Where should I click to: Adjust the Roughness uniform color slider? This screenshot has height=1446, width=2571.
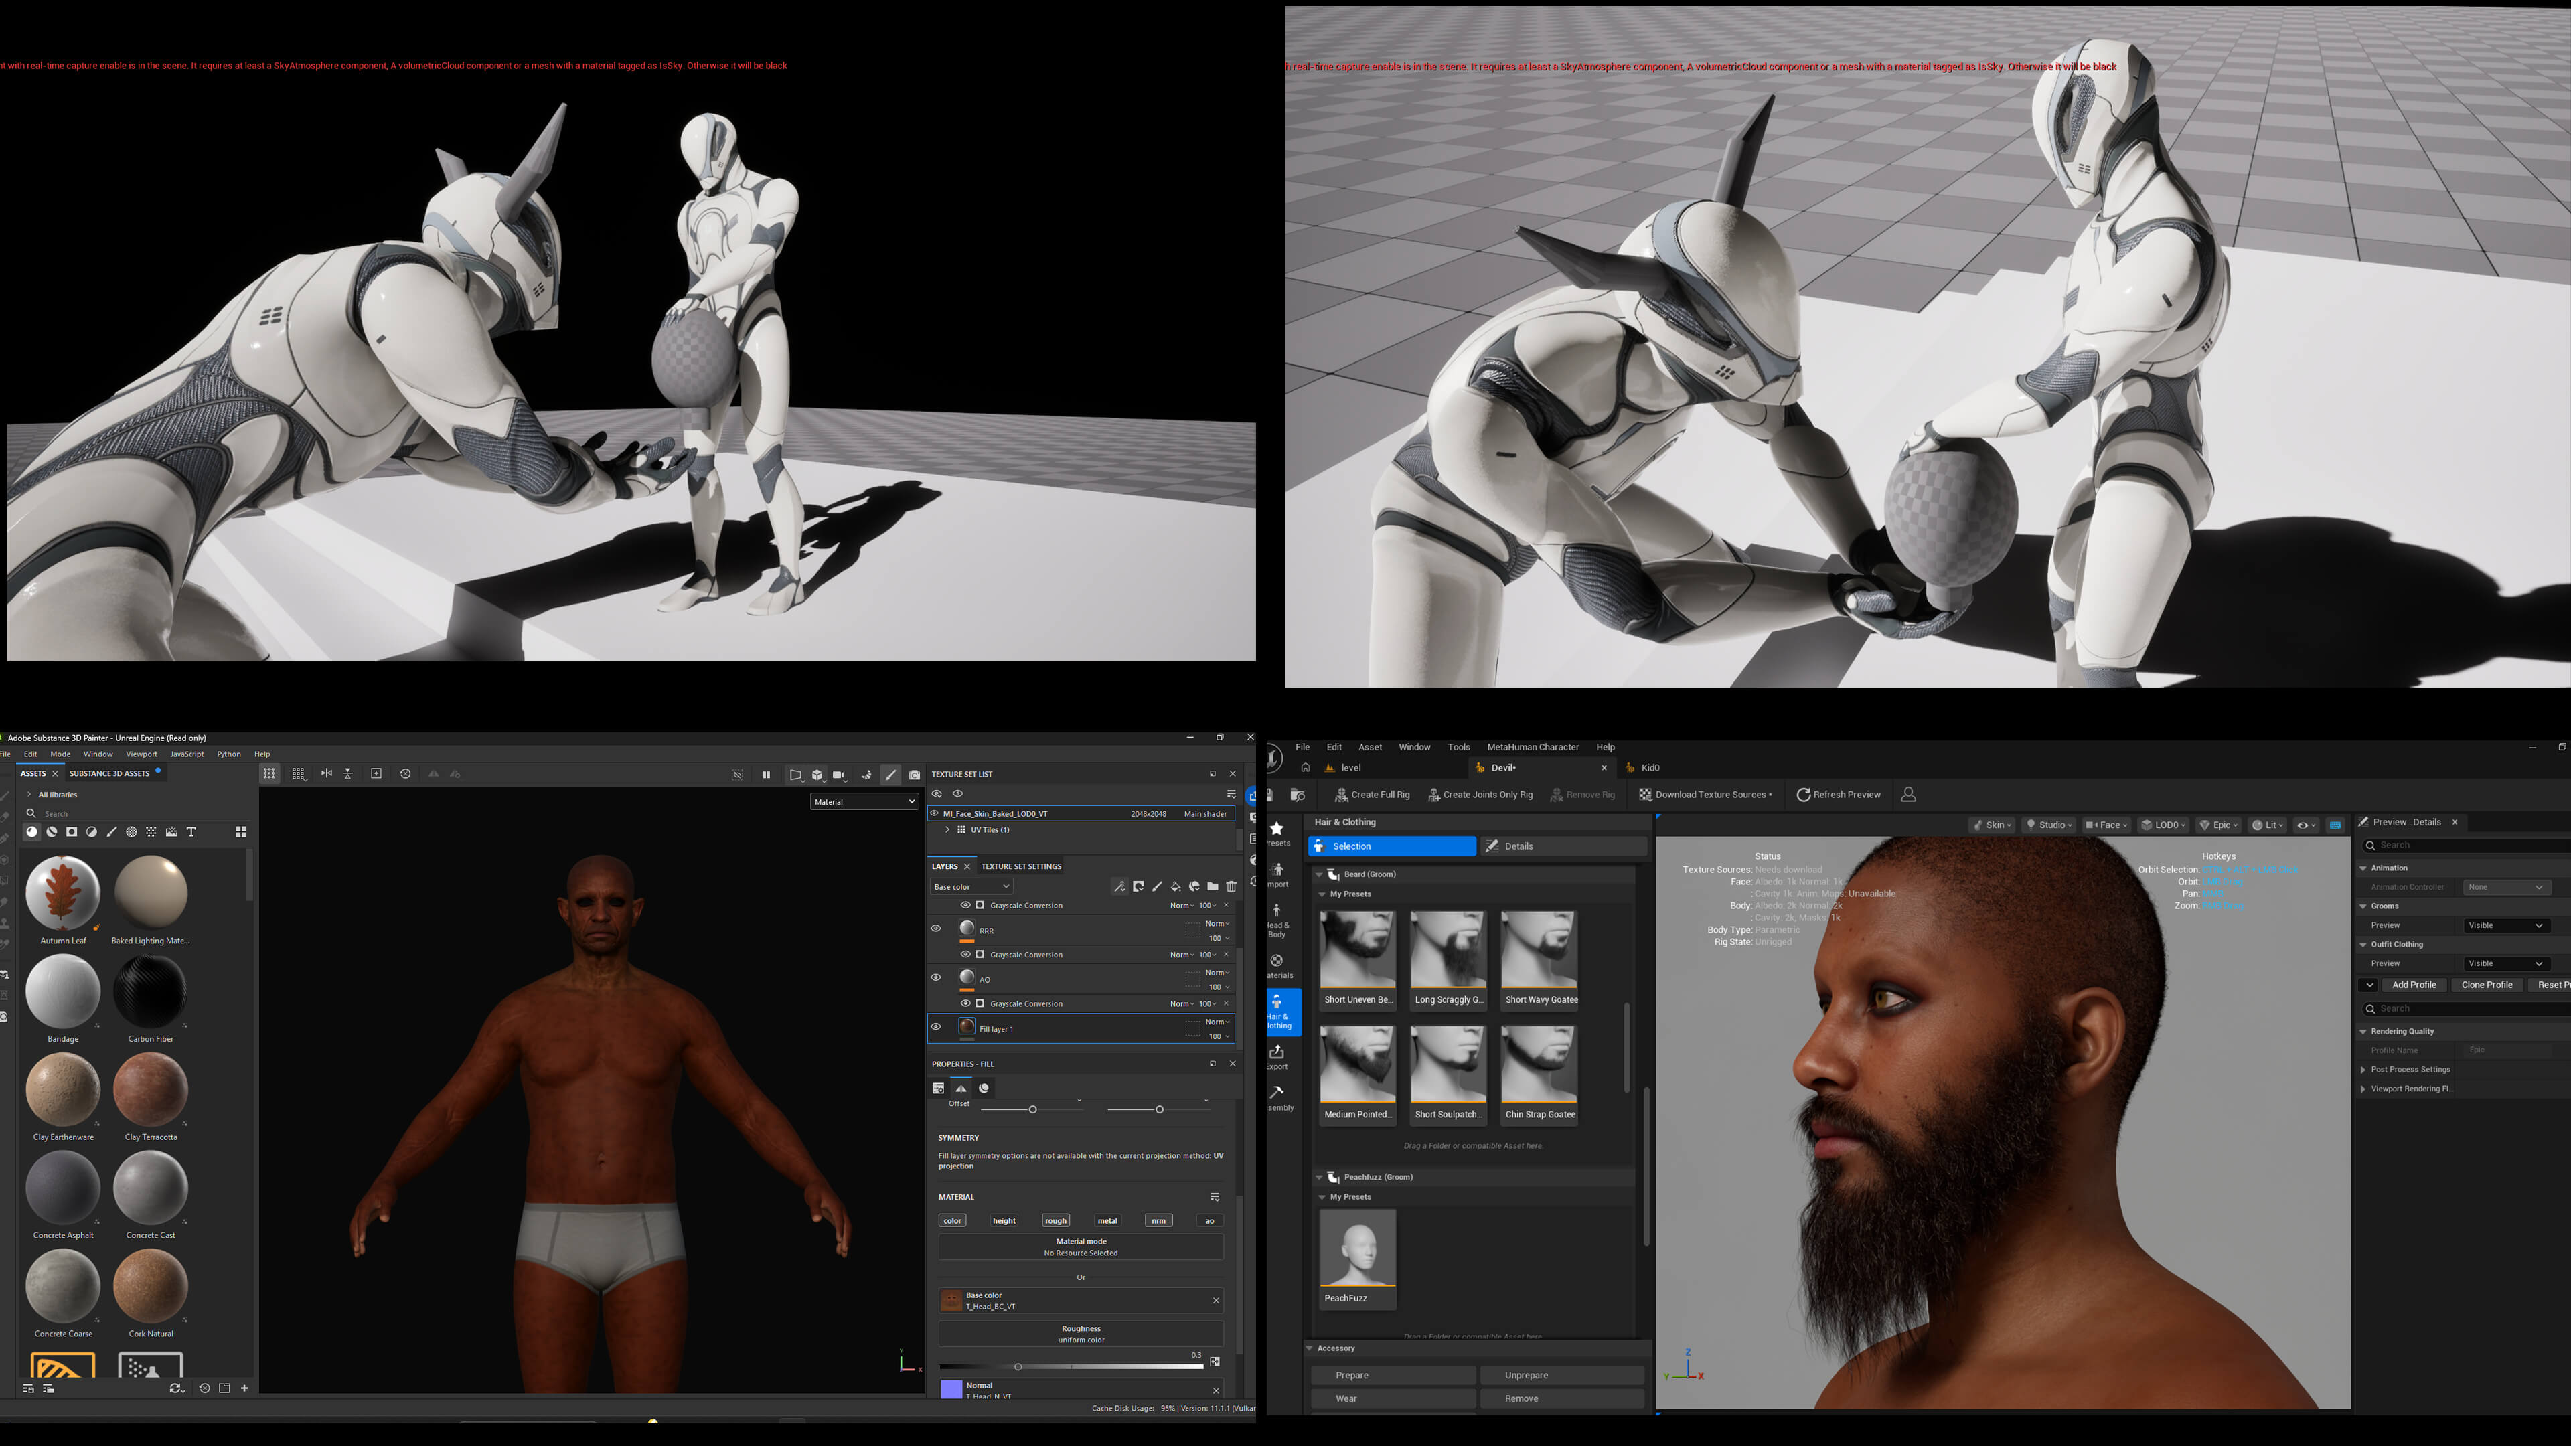click(x=1071, y=1366)
